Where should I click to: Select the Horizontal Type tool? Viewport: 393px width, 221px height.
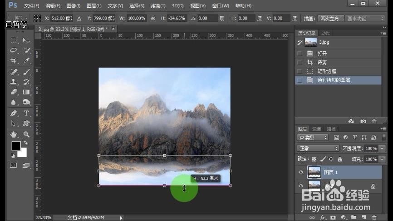[26, 113]
